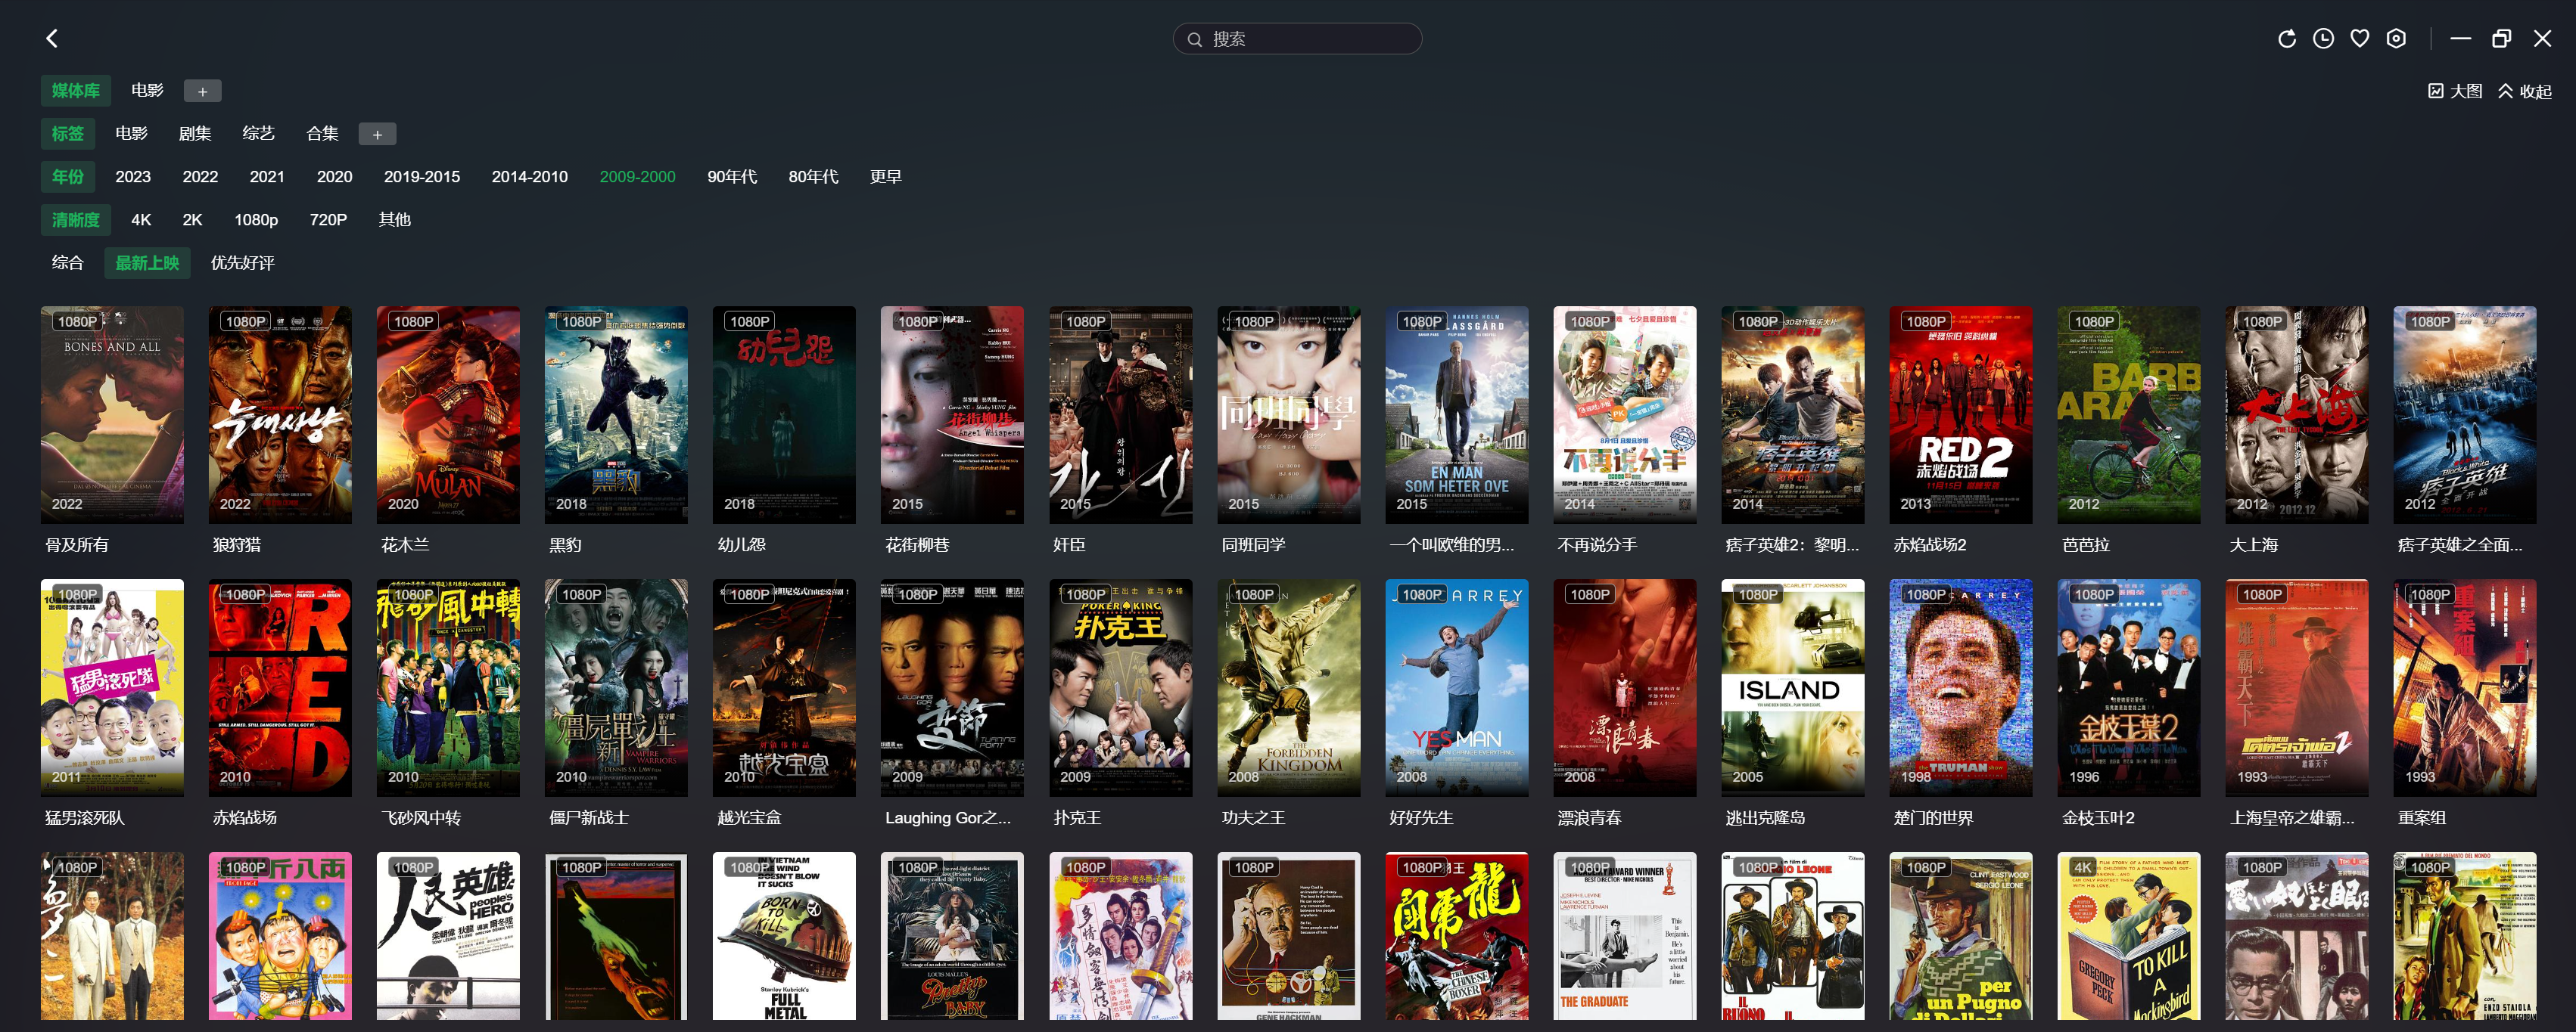The image size is (2576, 1032).
Task: Sort by 优先好评 top rated
Action: click(242, 263)
